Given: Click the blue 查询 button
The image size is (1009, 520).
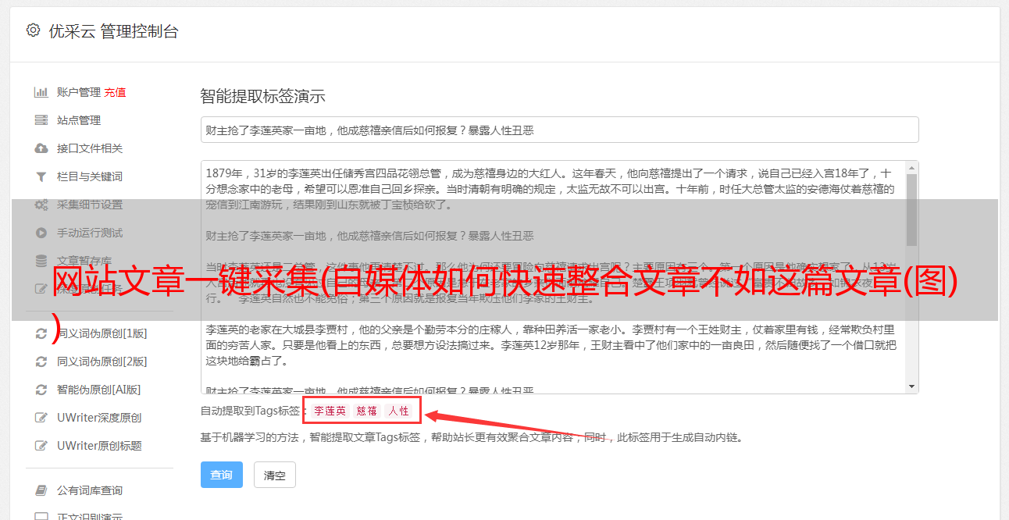Looking at the screenshot, I should [x=222, y=475].
